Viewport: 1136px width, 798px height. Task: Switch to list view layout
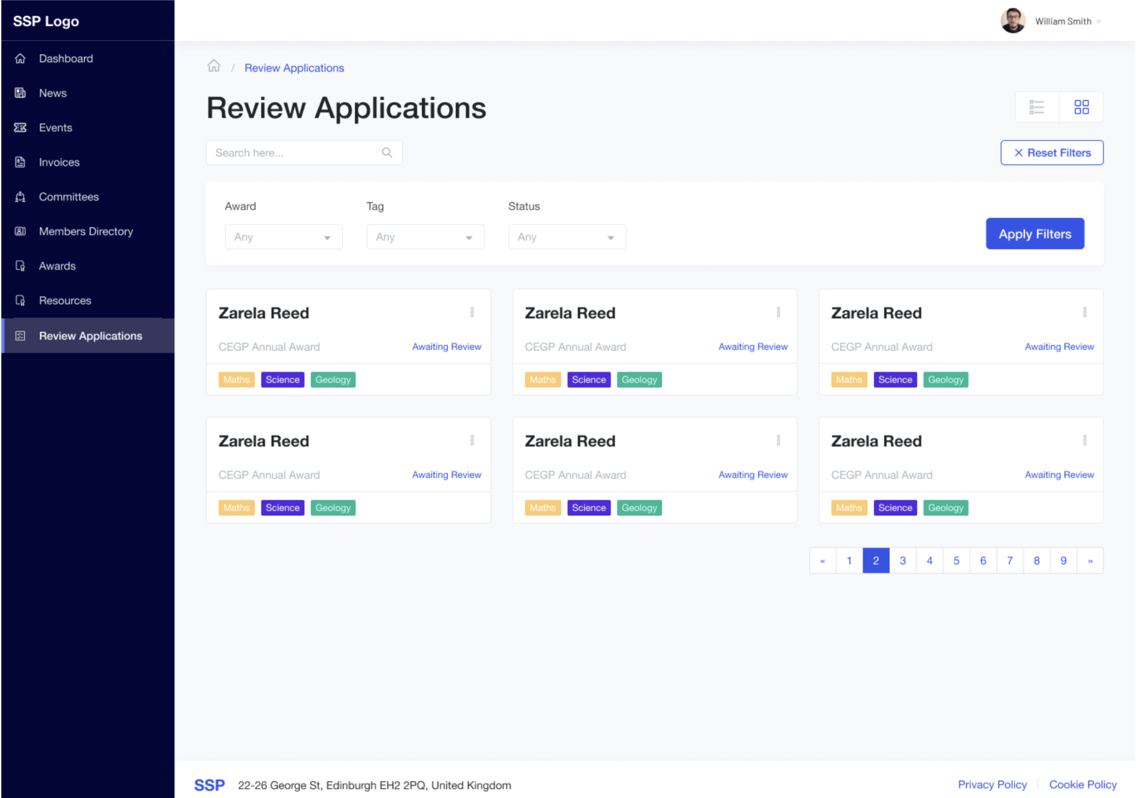pos(1037,107)
